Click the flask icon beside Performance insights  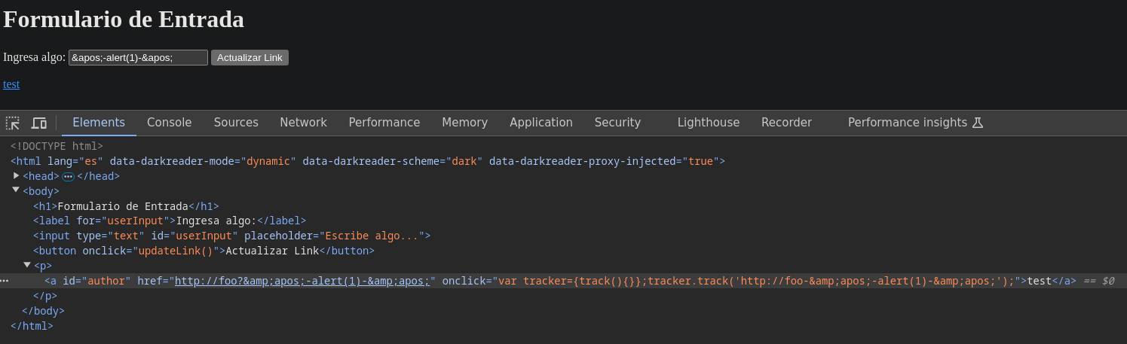pos(978,123)
